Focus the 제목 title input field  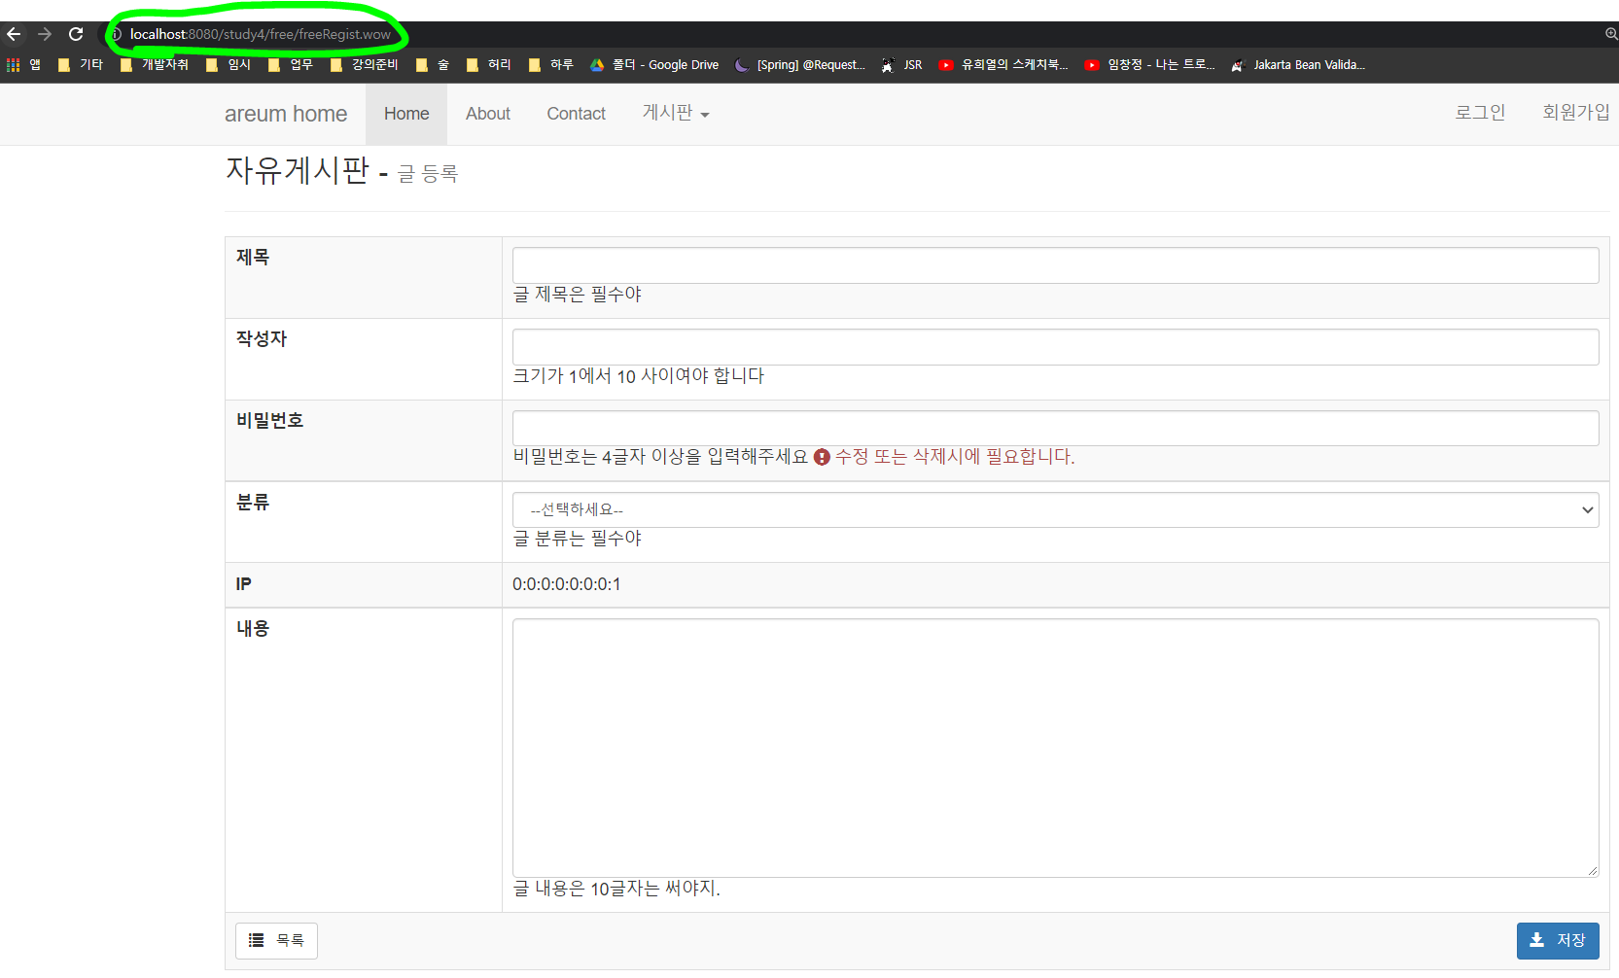(1055, 265)
